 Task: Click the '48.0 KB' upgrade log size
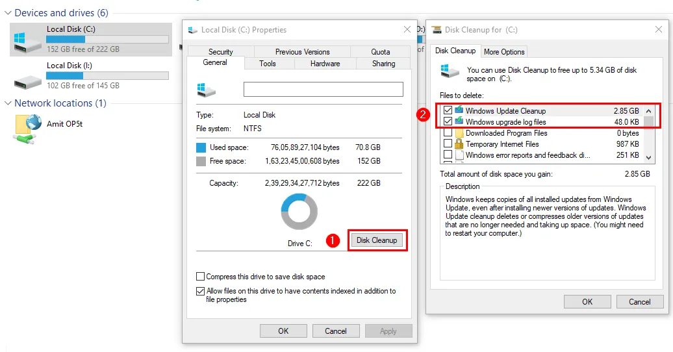click(627, 122)
